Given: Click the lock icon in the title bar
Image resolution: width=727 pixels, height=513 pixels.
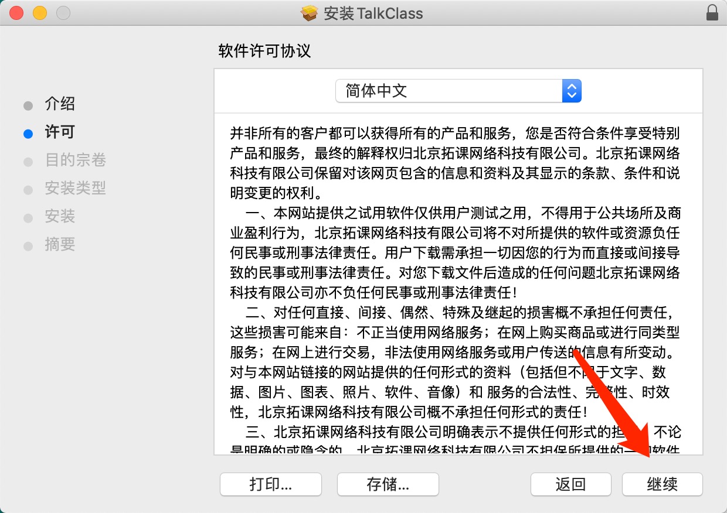Looking at the screenshot, I should tap(712, 13).
